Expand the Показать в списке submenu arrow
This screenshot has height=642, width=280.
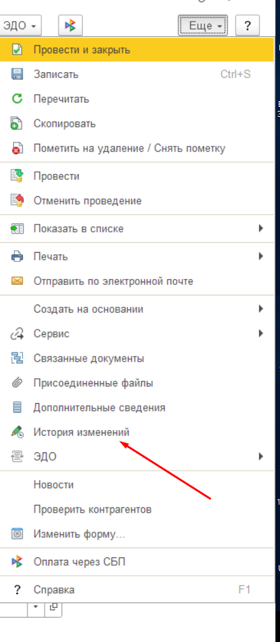tap(261, 228)
